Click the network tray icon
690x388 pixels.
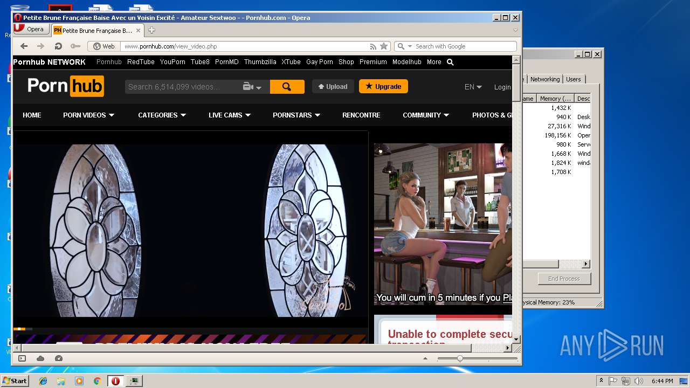click(x=626, y=381)
